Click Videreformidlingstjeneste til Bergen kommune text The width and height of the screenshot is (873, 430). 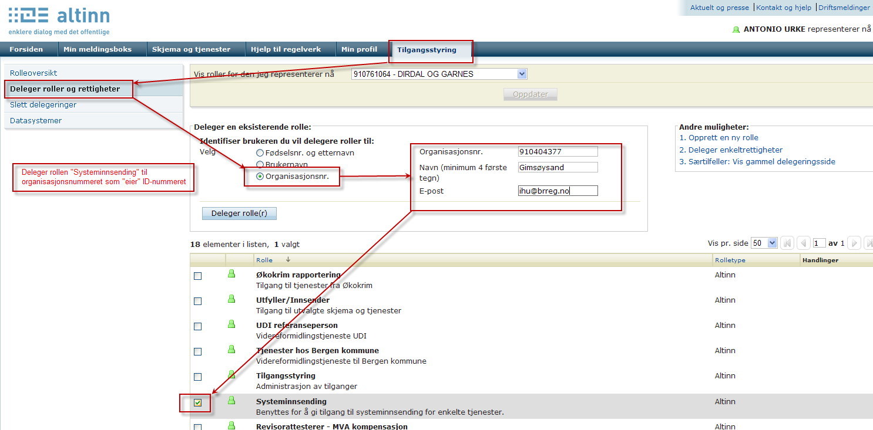point(341,361)
